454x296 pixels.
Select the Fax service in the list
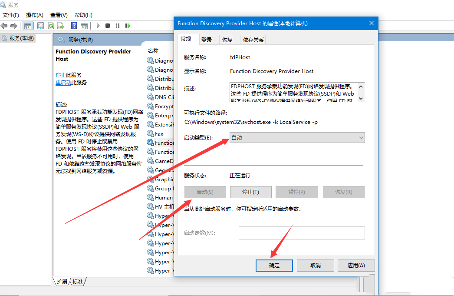point(160,133)
